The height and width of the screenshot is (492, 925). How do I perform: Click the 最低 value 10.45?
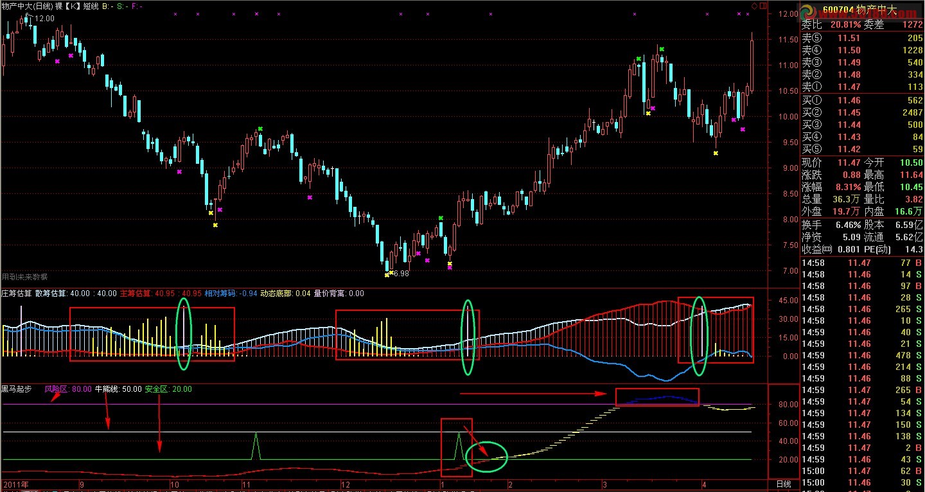click(x=912, y=187)
